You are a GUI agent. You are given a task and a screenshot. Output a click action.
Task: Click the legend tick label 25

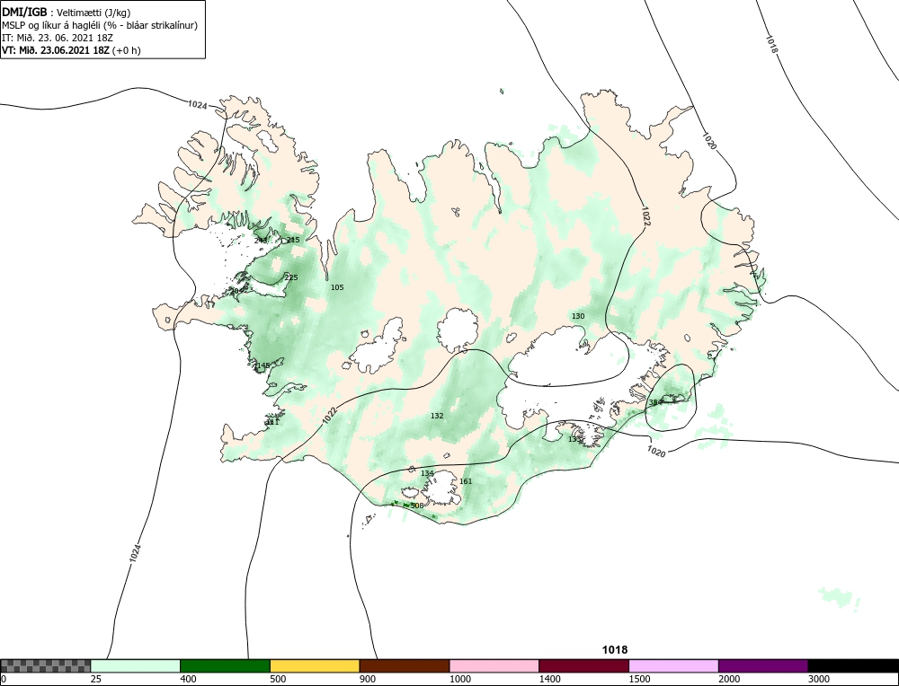coord(96,679)
